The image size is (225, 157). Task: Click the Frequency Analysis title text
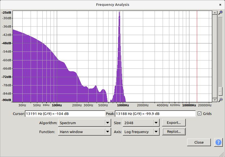pyautogui.click(x=113, y=4)
